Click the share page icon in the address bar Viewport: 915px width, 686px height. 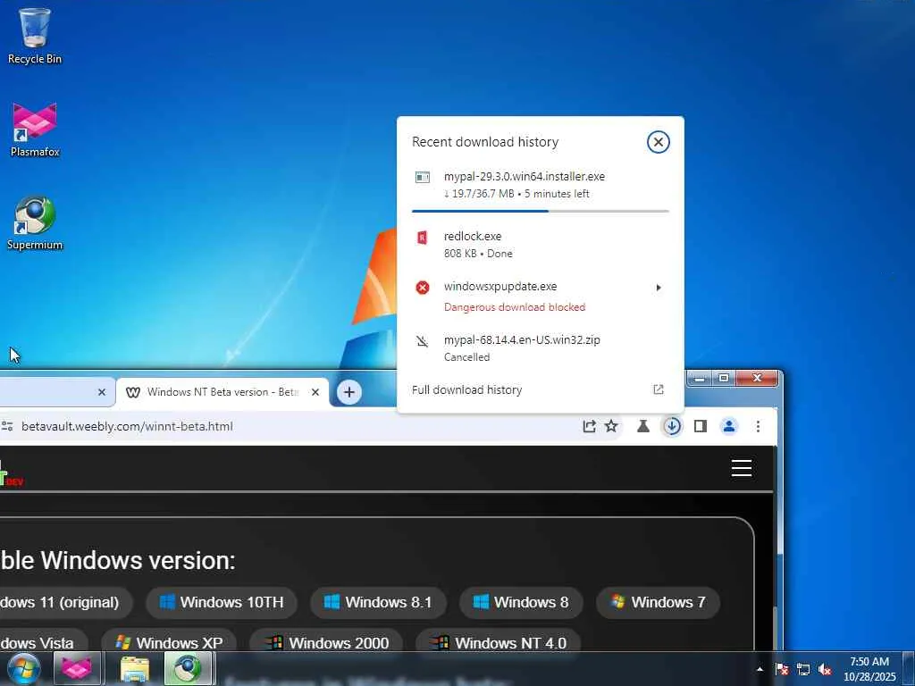coord(589,426)
